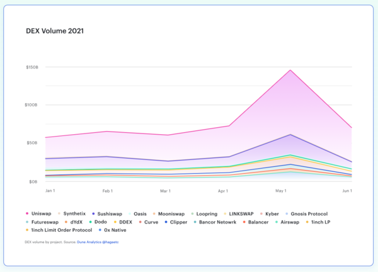Toggle the Sushiswap legend entry

pyautogui.click(x=107, y=214)
